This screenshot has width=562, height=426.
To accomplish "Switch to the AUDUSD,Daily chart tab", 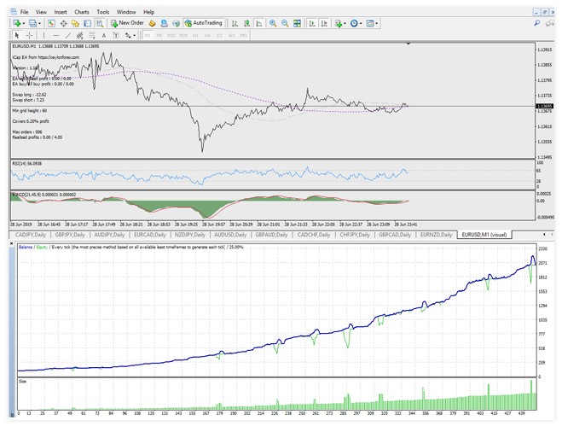I will tap(230, 235).
